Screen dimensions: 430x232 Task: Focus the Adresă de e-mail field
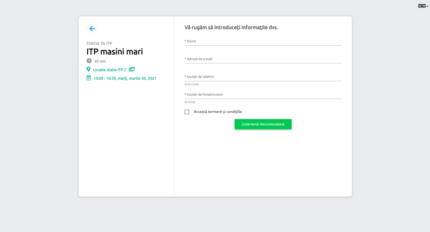tap(263, 59)
